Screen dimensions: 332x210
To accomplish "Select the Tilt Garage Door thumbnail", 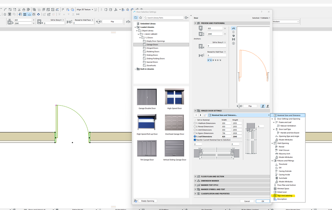I will 147,148.
